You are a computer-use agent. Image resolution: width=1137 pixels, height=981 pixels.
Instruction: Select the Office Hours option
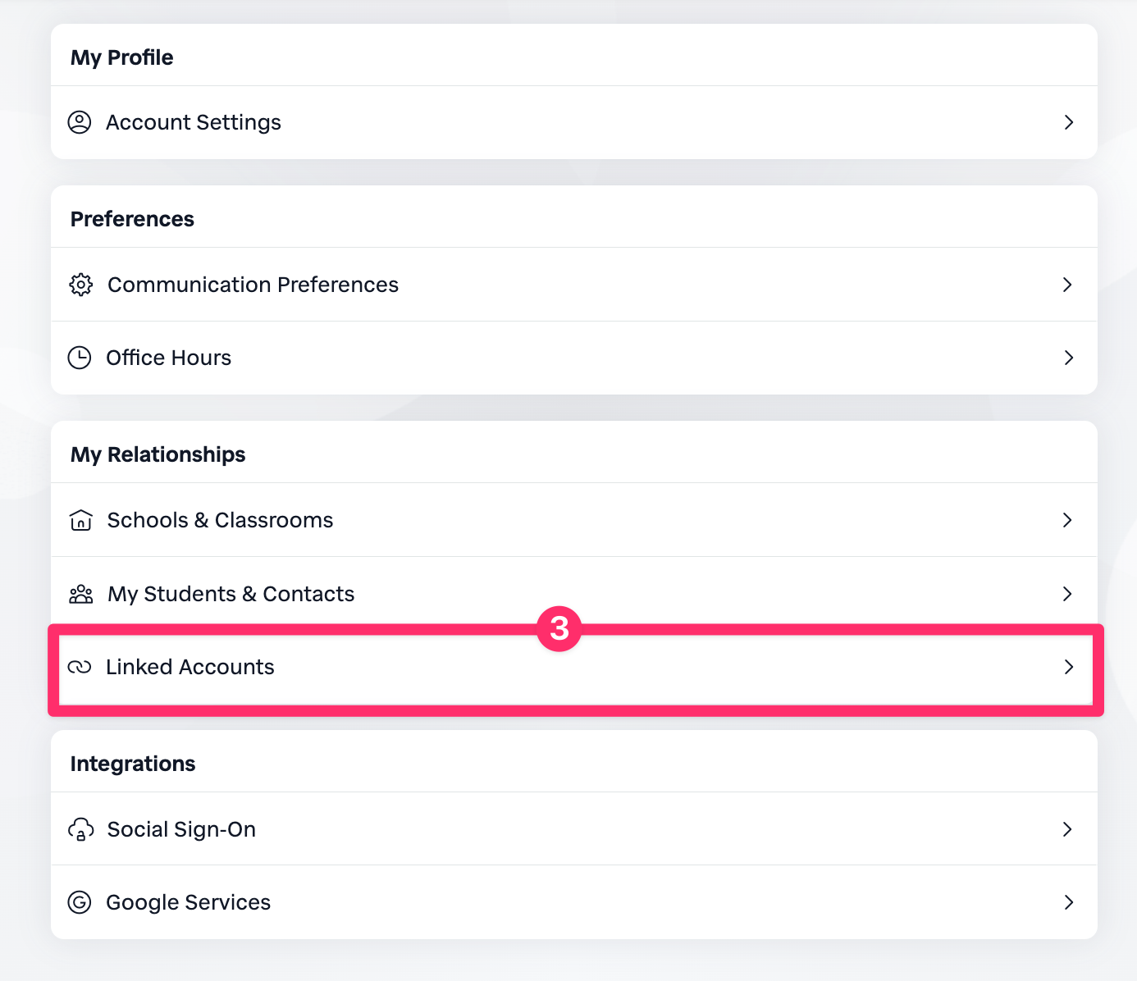(x=574, y=358)
